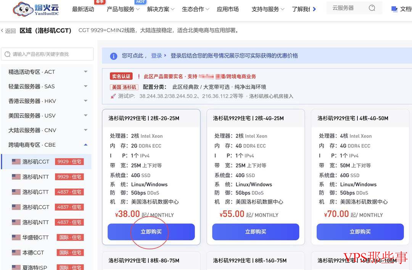
Task: Click the 国际·住宅 badge on 华盛顿GTT row
Action: point(70,238)
